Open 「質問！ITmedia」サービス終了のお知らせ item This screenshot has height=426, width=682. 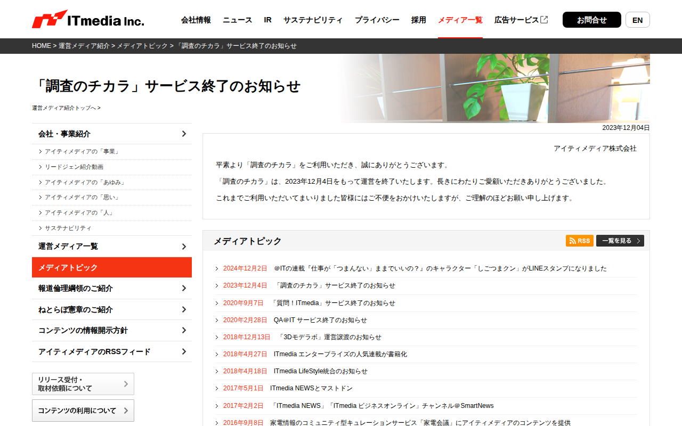[332, 303]
